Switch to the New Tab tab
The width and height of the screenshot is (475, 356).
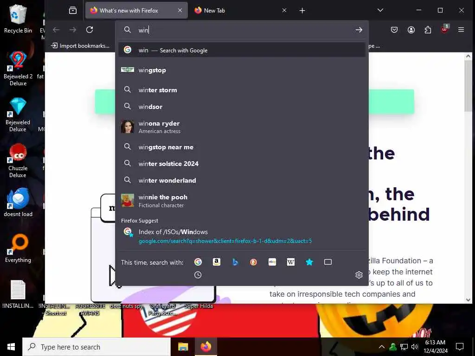click(x=241, y=11)
